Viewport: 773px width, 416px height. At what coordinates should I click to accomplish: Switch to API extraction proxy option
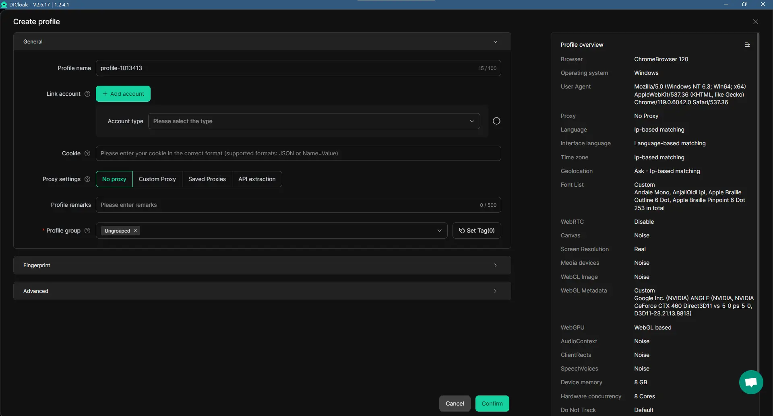click(x=257, y=179)
